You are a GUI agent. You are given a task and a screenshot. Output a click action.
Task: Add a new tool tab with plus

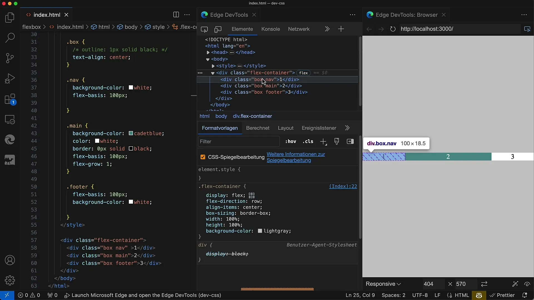341,29
